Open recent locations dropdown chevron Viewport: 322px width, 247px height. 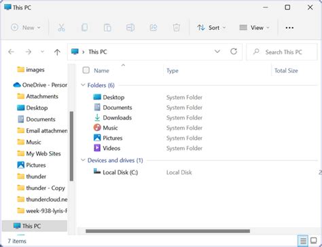42,52
